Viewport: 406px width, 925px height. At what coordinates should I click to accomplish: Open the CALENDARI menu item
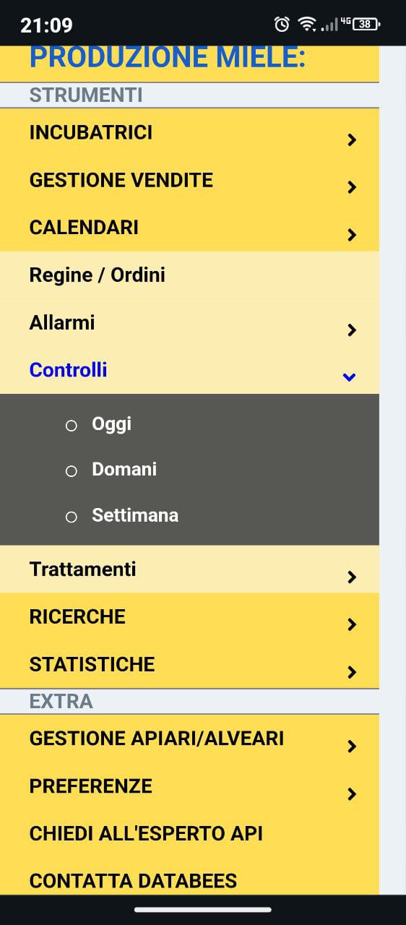tap(189, 228)
